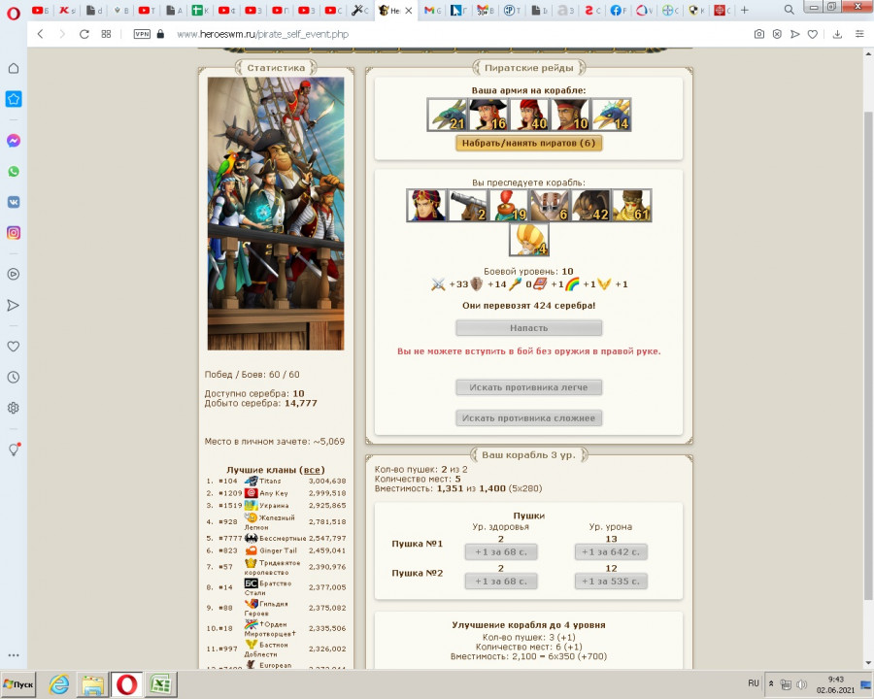Viewport: 874px width, 699px height.
Task: Open a new tab with plus button
Action: 745,10
